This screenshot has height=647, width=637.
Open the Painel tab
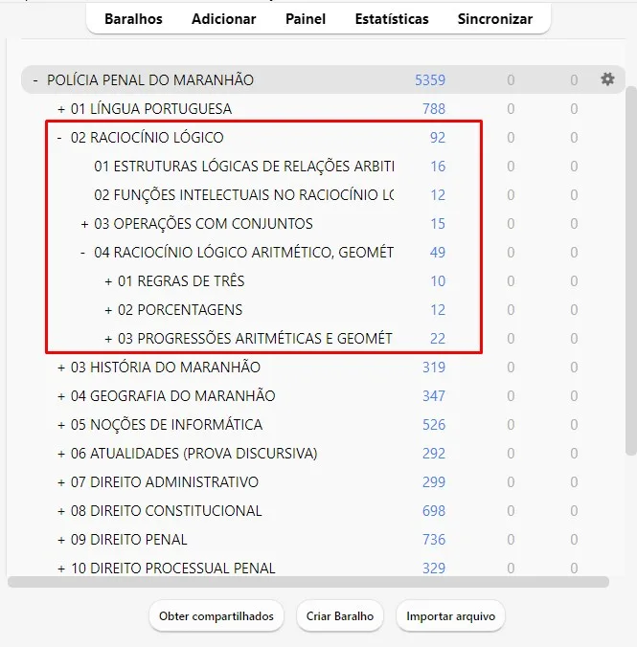pyautogui.click(x=306, y=19)
